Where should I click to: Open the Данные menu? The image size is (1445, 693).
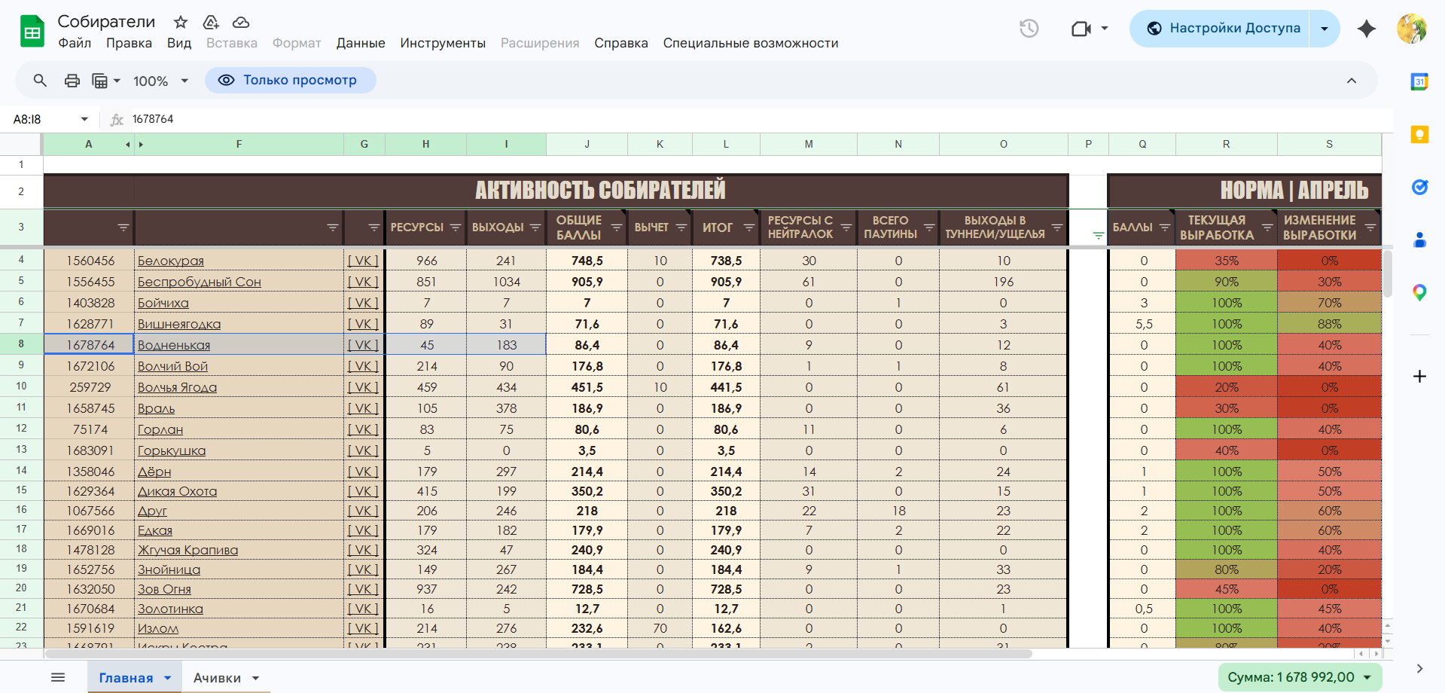pos(360,43)
